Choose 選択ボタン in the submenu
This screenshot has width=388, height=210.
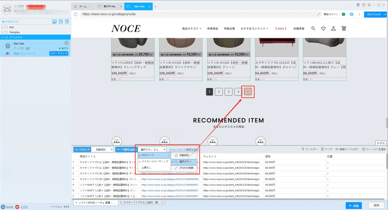(184, 162)
